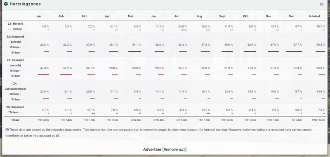
Task: Click the 196h 57m overall total
Action: click(x=318, y=120)
